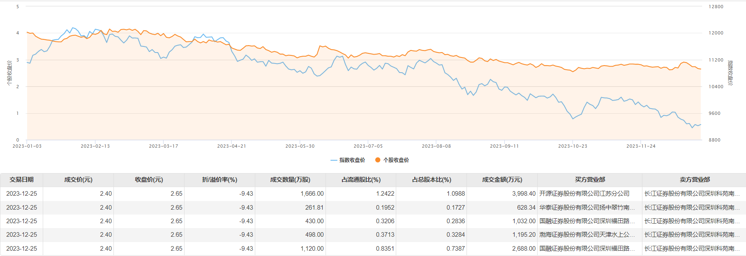This screenshot has width=746, height=256.
Task: Click the 3,998.40 transaction amount cell
Action: 524,194
